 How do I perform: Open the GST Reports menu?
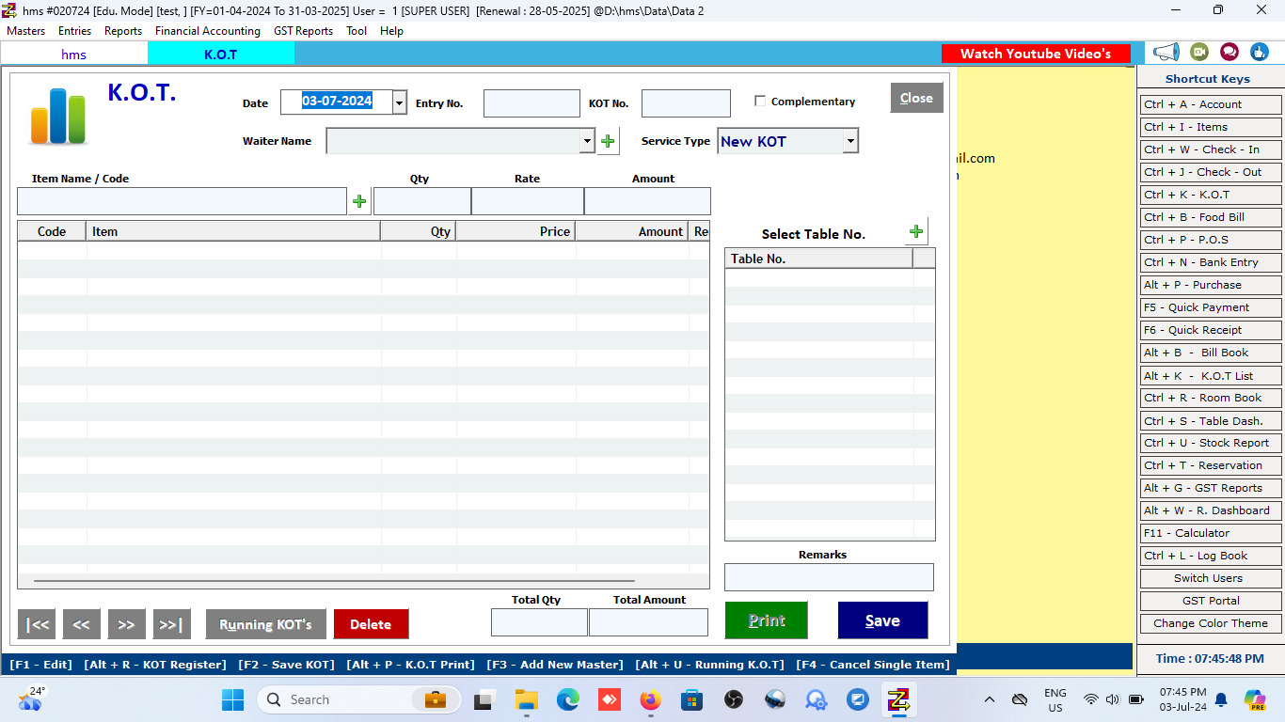[303, 31]
